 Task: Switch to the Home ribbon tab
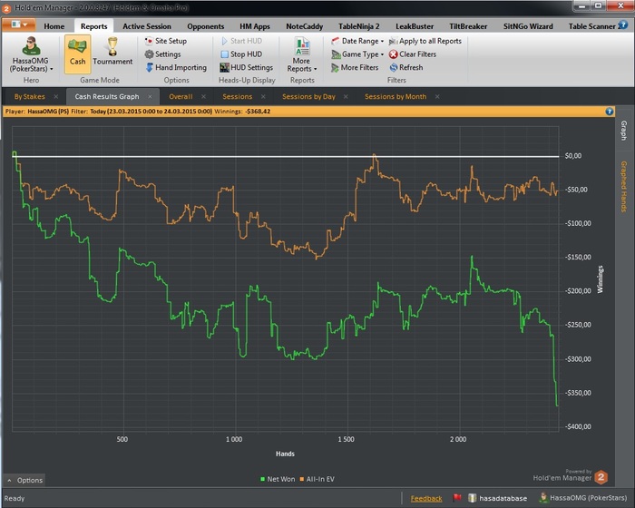pyautogui.click(x=54, y=26)
